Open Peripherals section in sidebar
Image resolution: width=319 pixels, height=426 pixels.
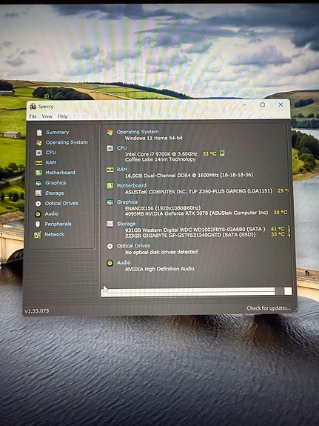pos(58,224)
